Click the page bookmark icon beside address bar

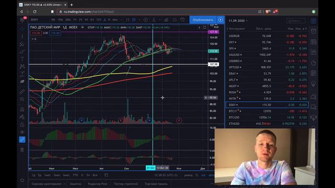tap(52, 11)
